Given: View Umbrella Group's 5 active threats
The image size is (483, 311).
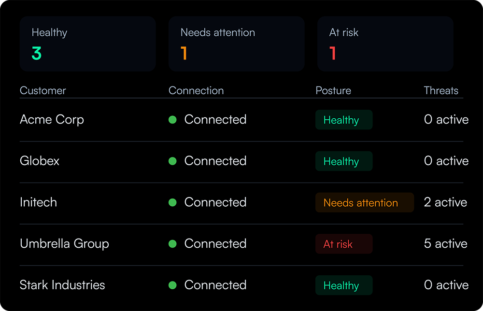Looking at the screenshot, I should pyautogui.click(x=445, y=243).
